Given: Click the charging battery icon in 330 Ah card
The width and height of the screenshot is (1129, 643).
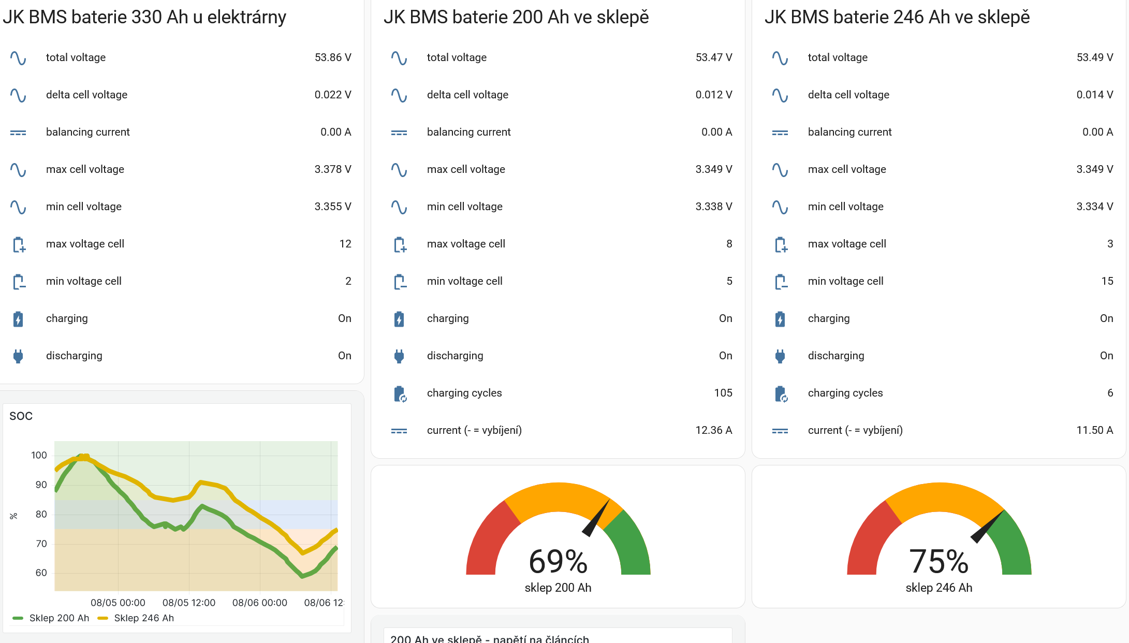Looking at the screenshot, I should point(18,319).
